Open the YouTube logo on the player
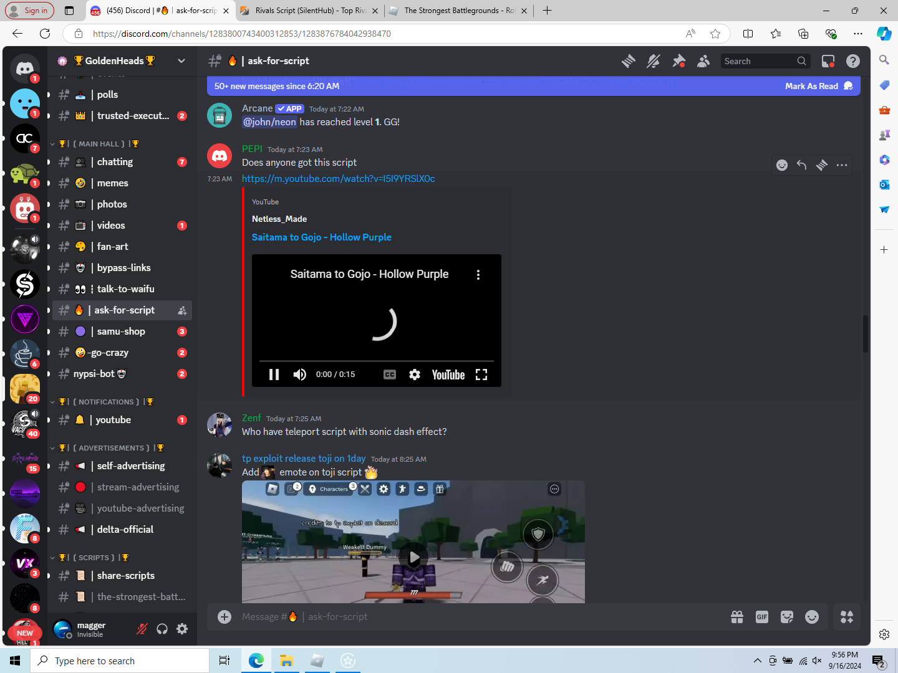This screenshot has width=898, height=673. point(448,375)
